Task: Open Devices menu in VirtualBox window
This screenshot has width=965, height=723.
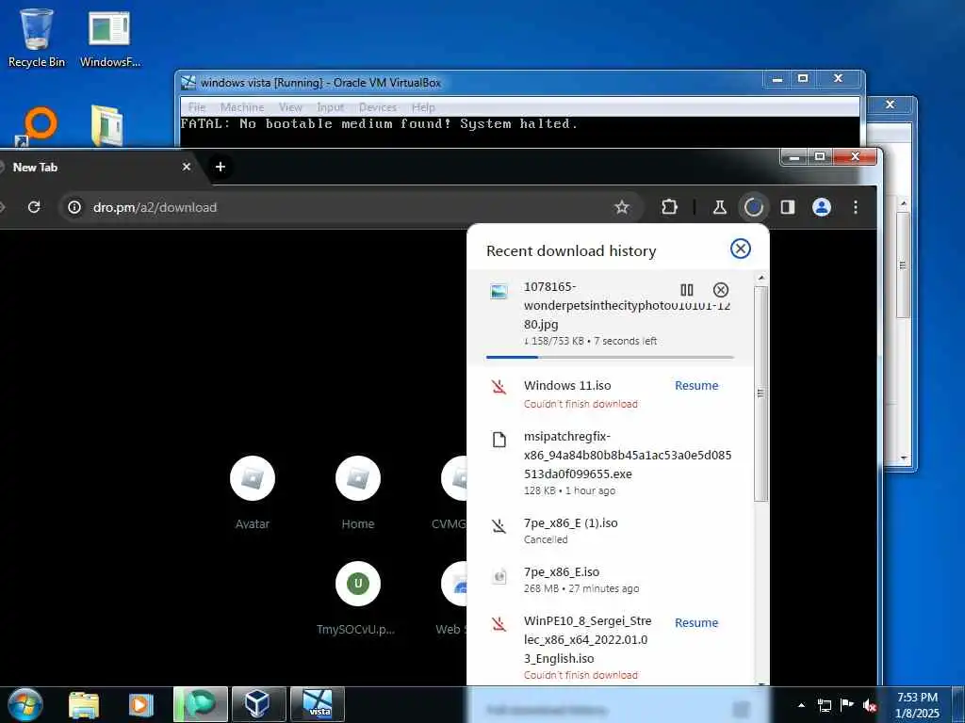Action: (x=377, y=107)
